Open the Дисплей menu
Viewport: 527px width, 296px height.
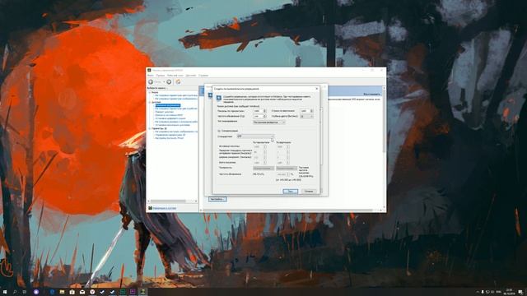click(191, 76)
